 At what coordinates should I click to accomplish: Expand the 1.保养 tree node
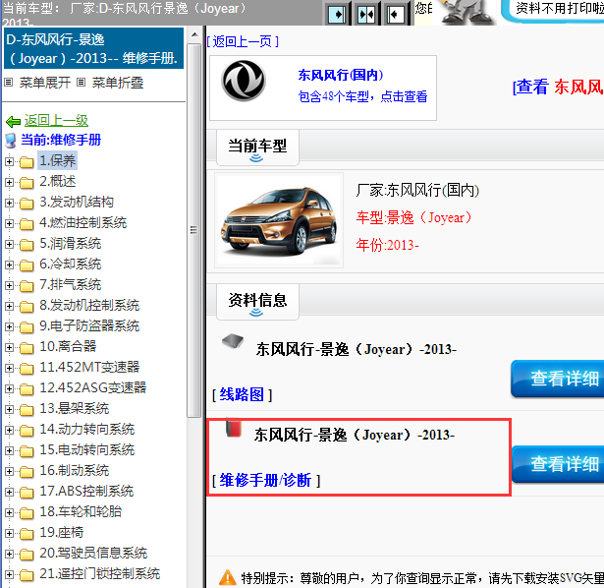point(9,162)
